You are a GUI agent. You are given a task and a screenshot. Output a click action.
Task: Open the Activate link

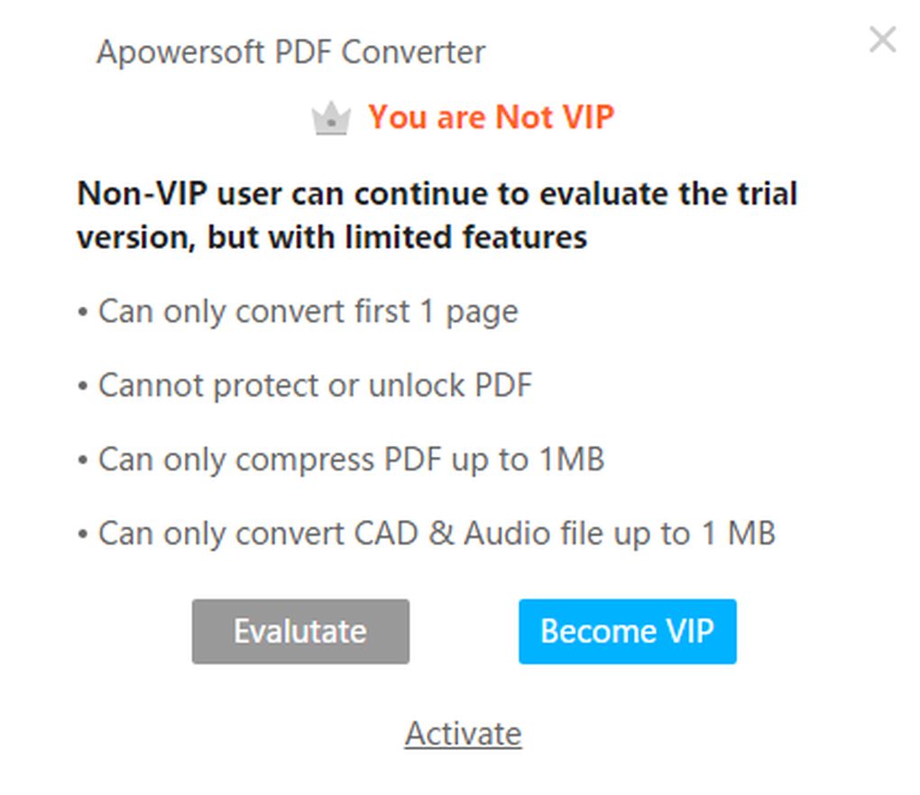(x=463, y=734)
